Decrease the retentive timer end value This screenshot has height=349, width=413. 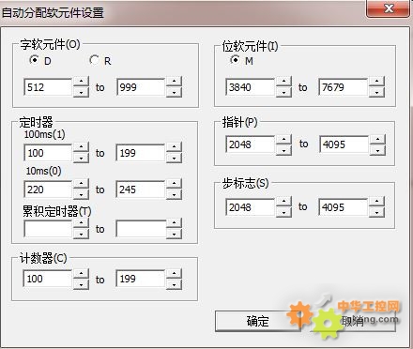(174, 234)
